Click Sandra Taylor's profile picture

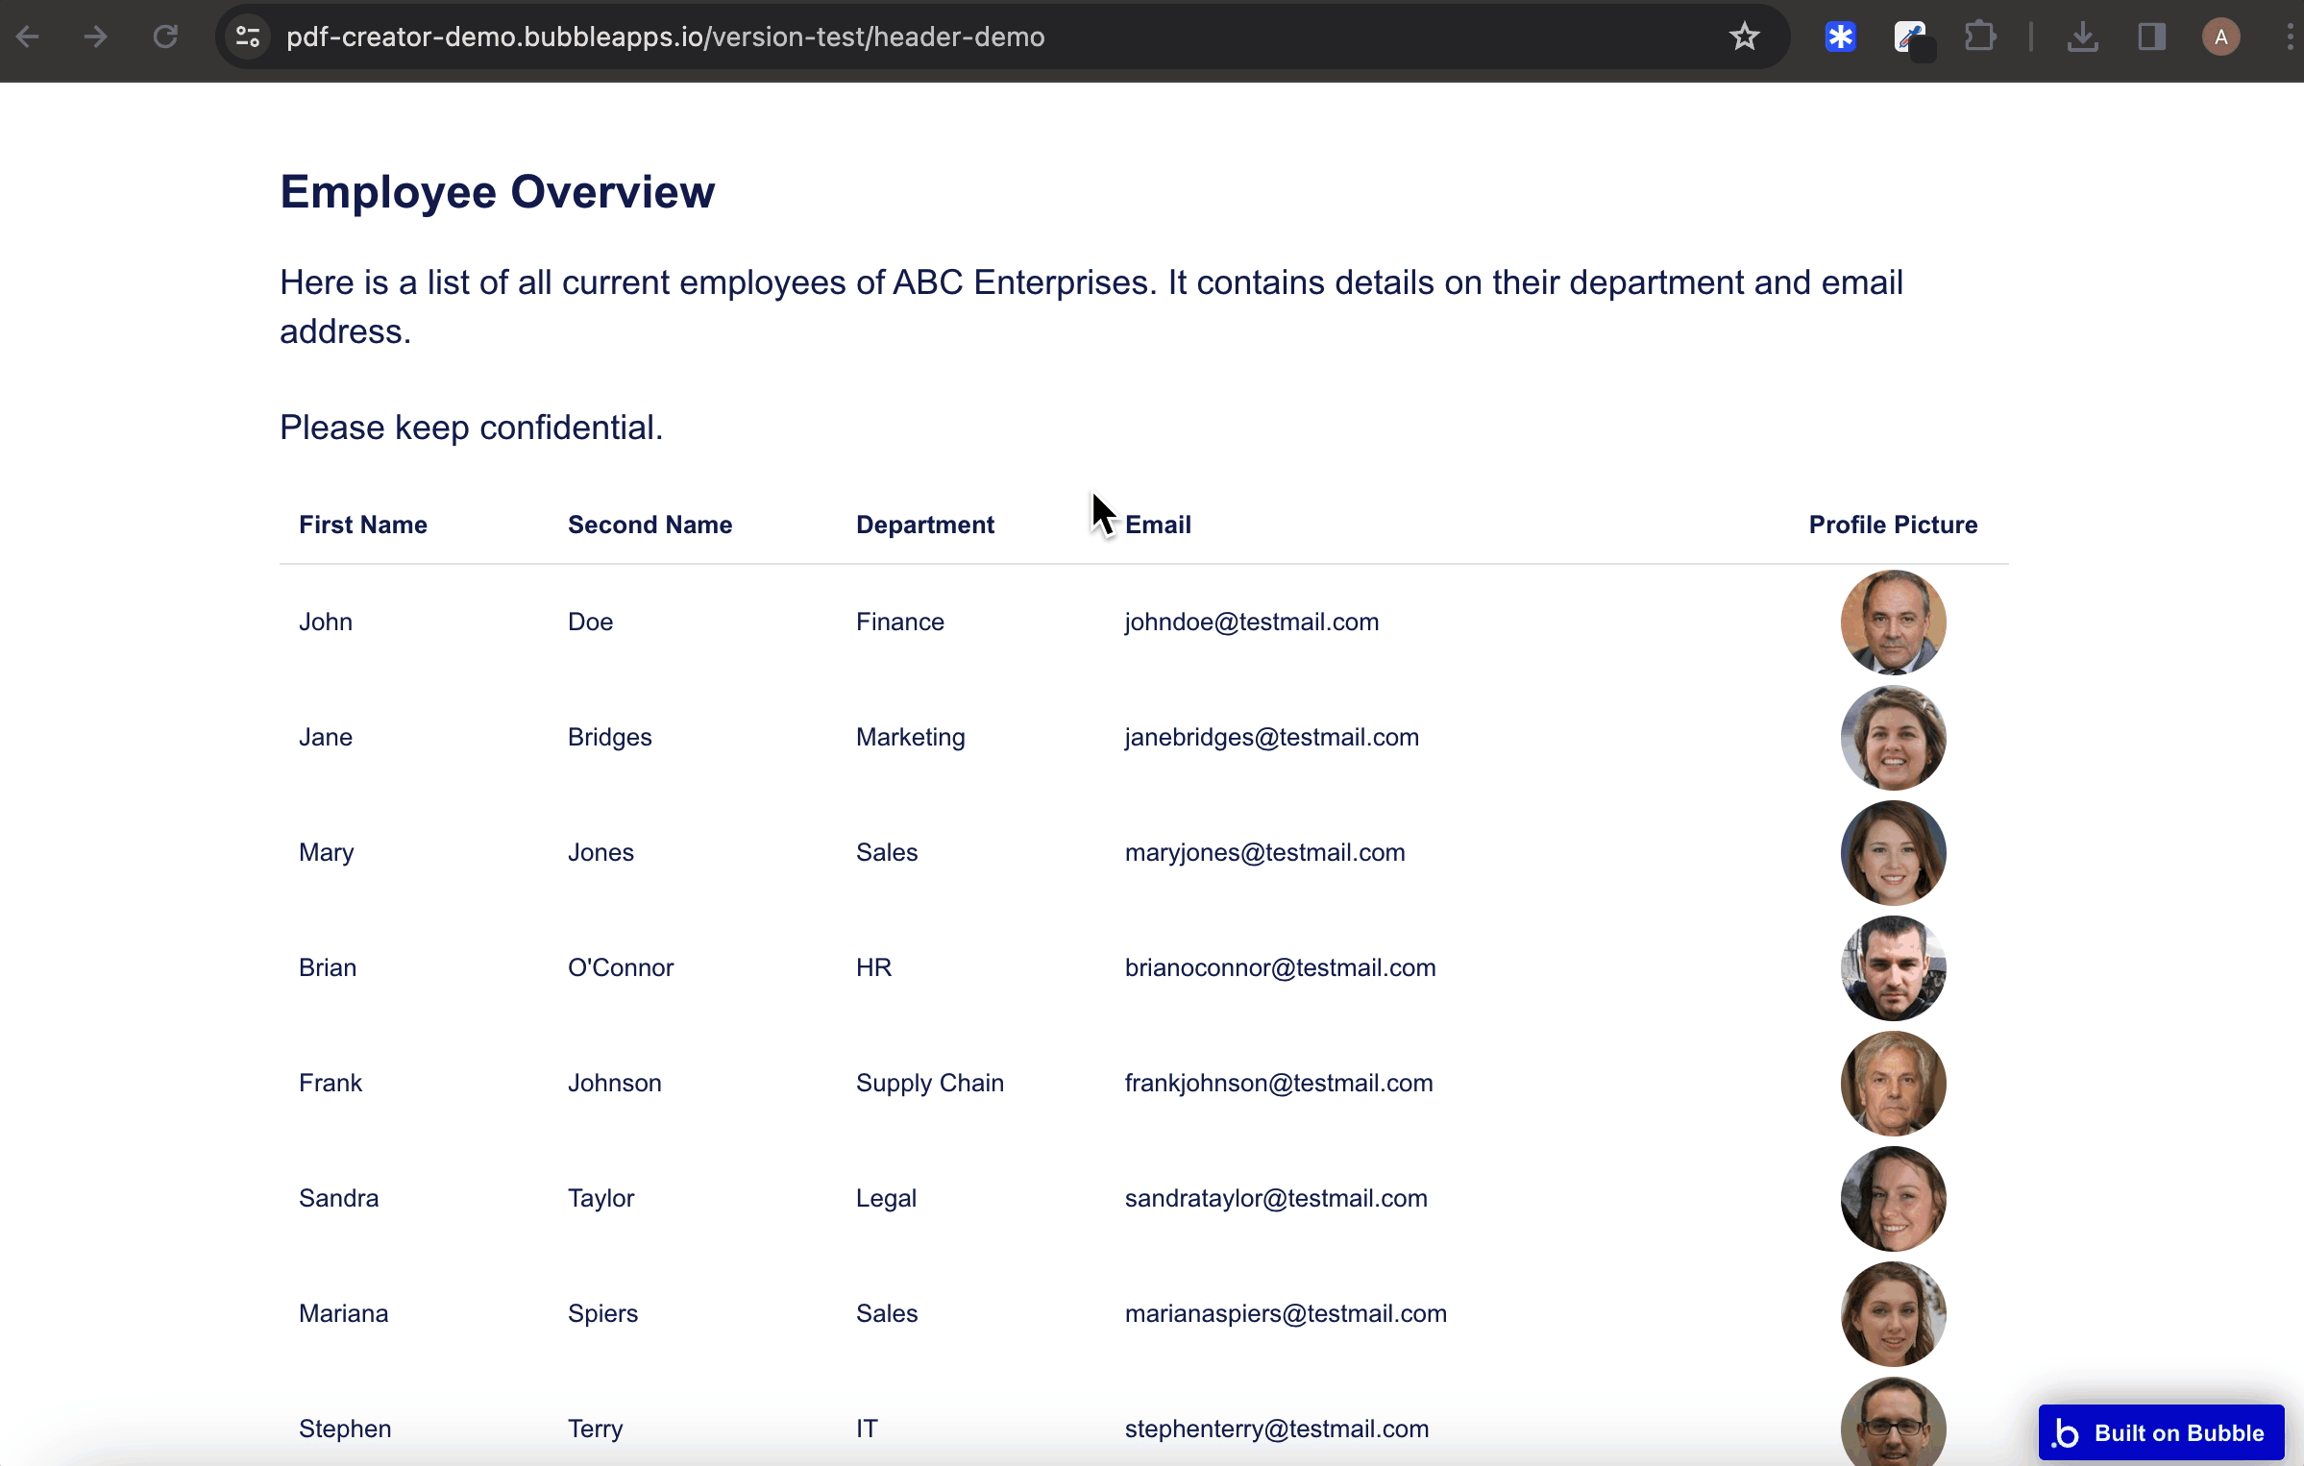click(1893, 1199)
